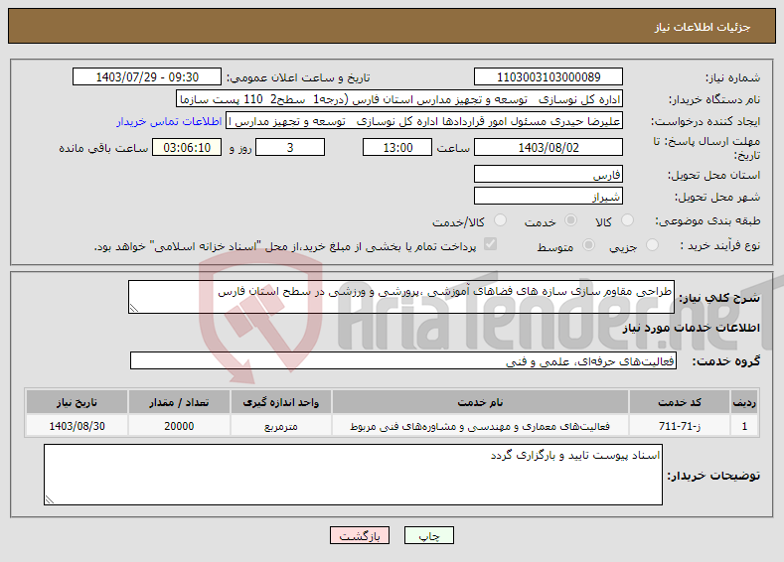The width and height of the screenshot is (784, 562).
Task: Open اطلاعات تماس خریدار link
Action: click(169, 121)
